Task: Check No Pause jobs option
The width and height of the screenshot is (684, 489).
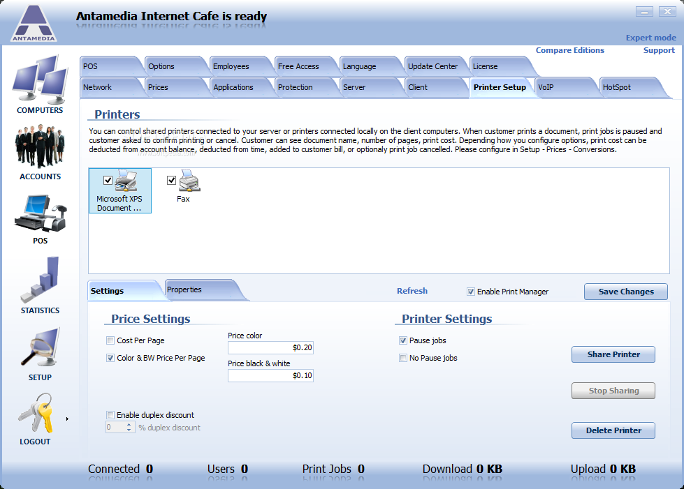Action: (x=403, y=358)
